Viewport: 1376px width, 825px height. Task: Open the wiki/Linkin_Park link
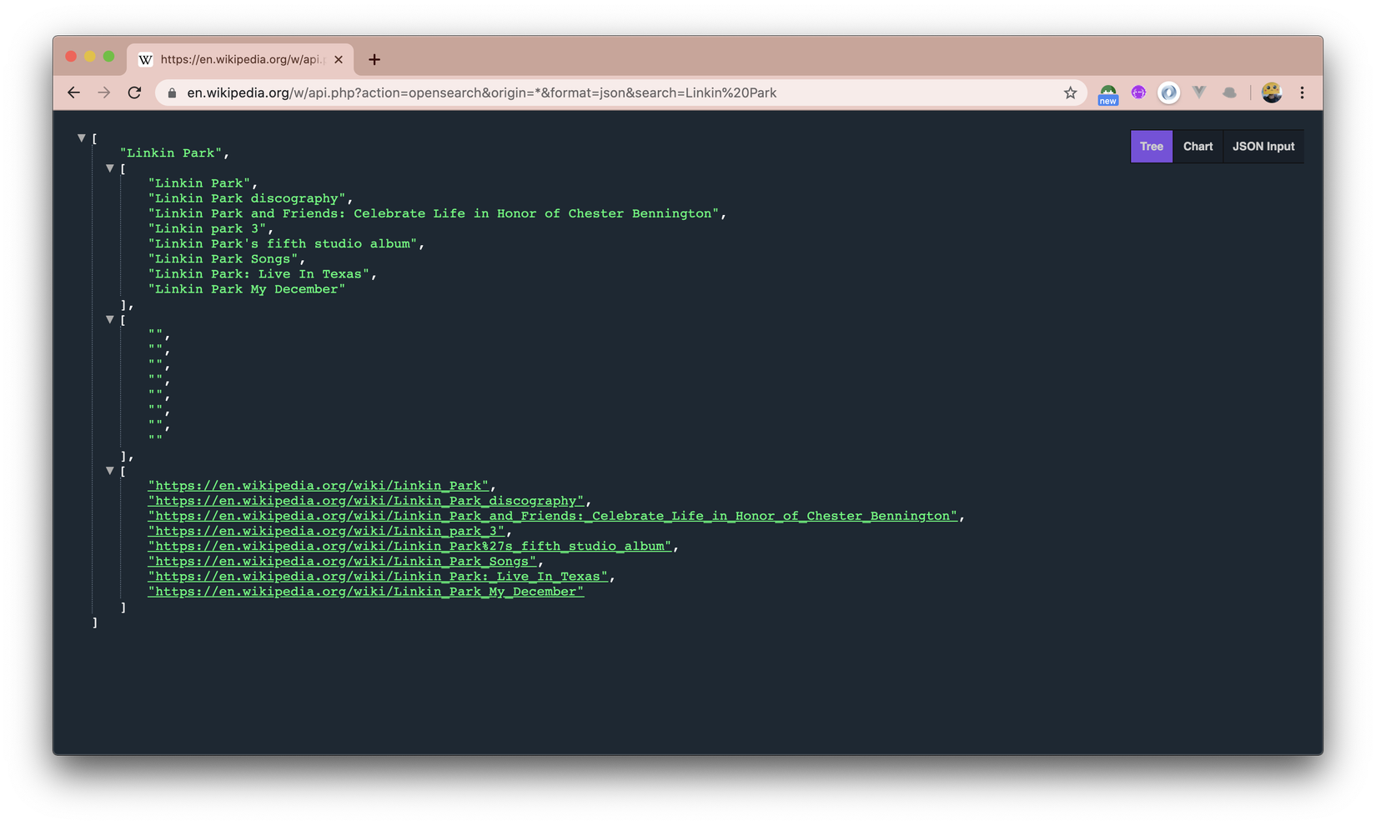click(x=319, y=486)
